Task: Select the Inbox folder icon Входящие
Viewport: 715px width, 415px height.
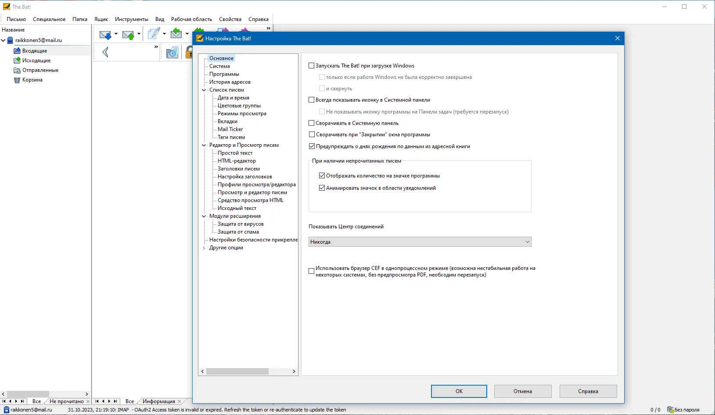Action: [17, 51]
